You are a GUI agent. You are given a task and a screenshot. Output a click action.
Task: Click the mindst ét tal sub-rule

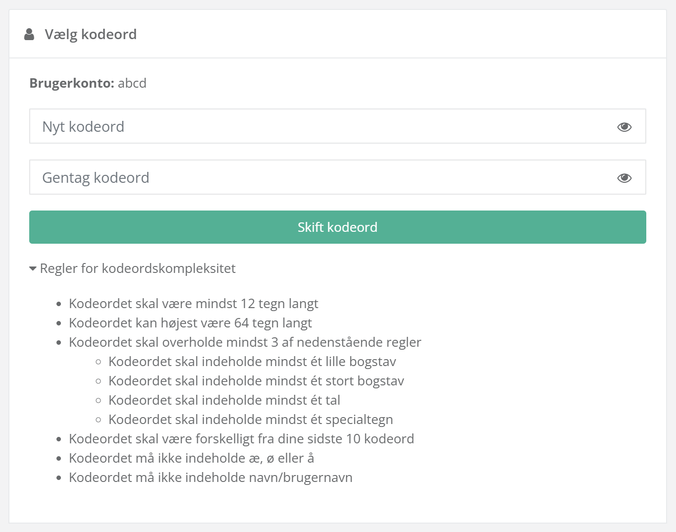point(224,400)
